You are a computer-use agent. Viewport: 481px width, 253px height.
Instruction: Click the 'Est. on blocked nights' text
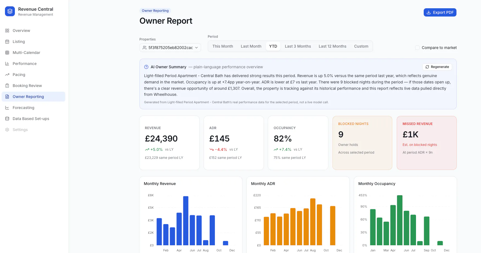pos(420,145)
